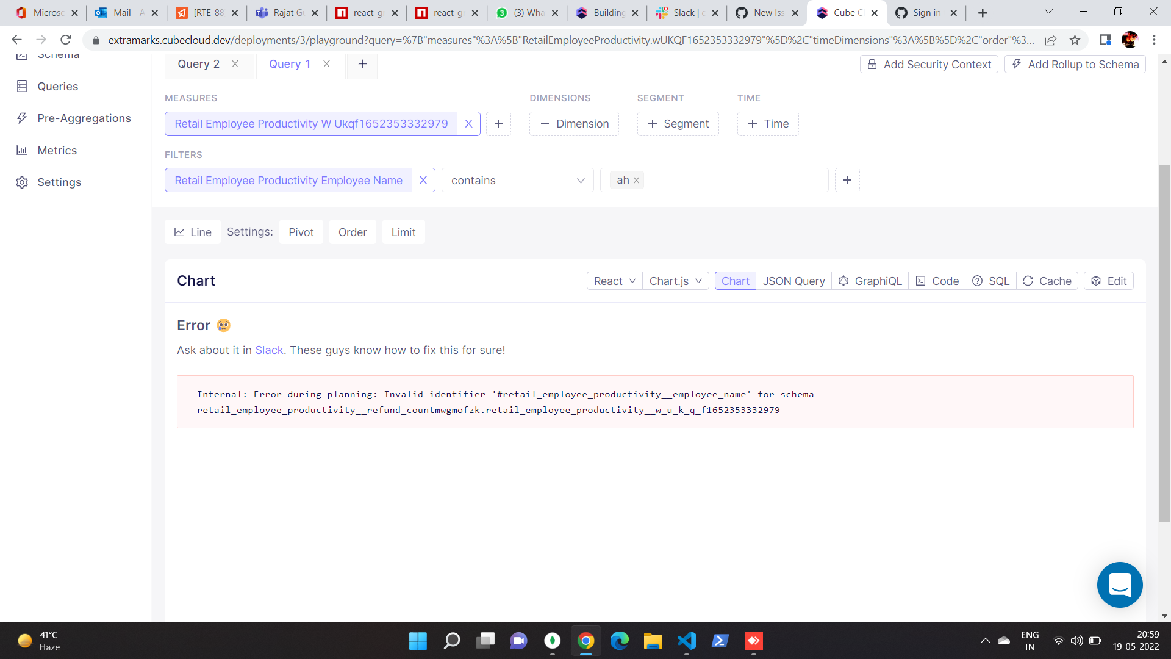Switch to the JSON Query view
The height and width of the screenshot is (659, 1171).
pyautogui.click(x=793, y=281)
